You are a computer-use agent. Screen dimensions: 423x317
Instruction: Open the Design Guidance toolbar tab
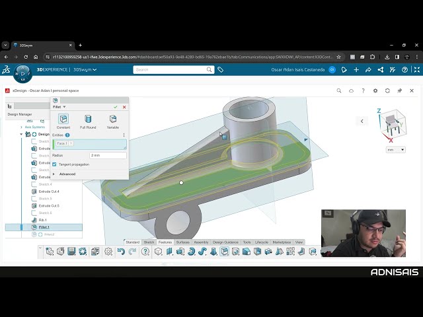[225, 242]
